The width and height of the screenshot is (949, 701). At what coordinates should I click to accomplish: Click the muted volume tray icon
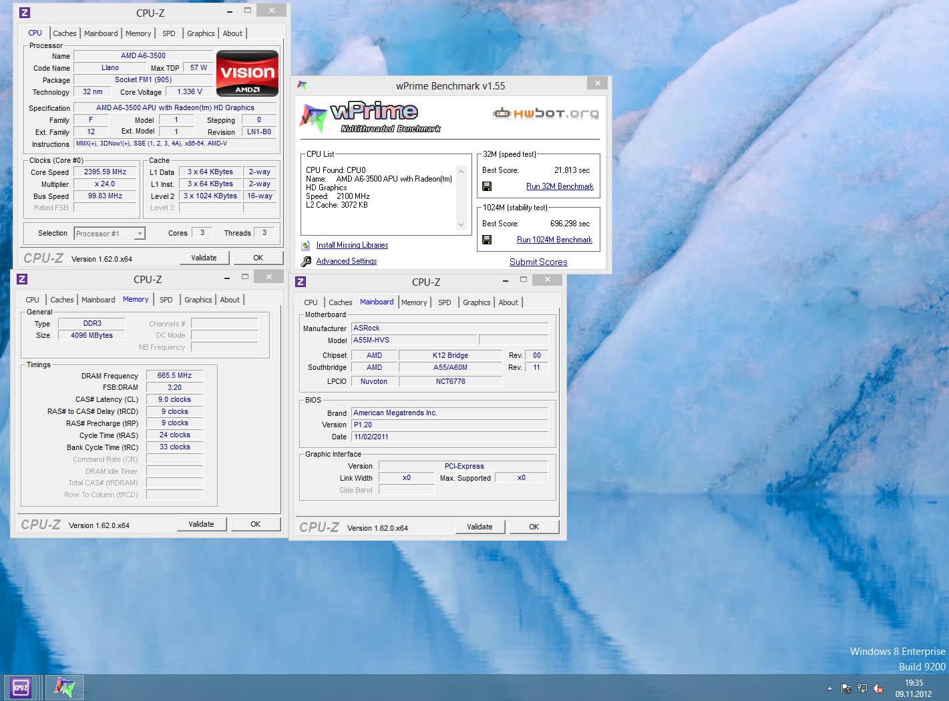coord(878,688)
